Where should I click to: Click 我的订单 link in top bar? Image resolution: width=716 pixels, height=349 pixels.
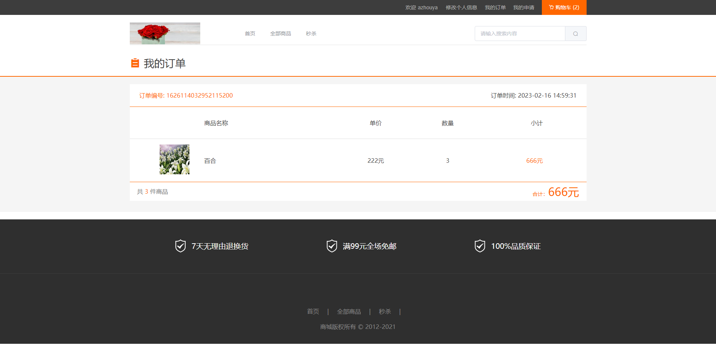[495, 7]
